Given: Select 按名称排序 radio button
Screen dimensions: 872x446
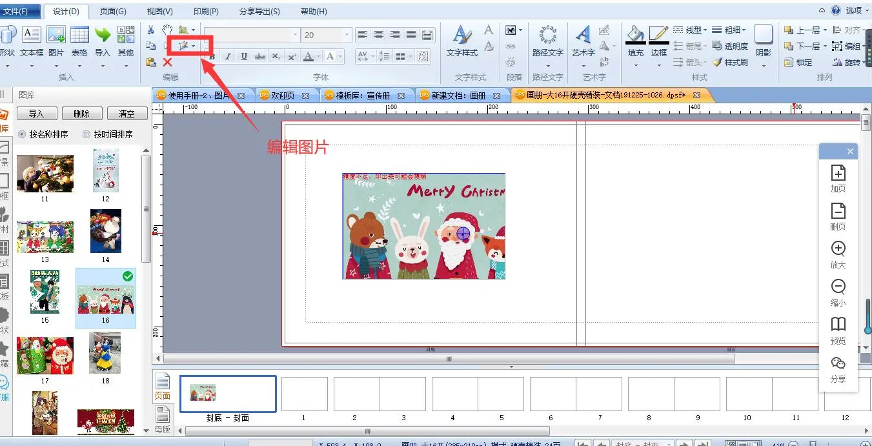Looking at the screenshot, I should (x=23, y=134).
